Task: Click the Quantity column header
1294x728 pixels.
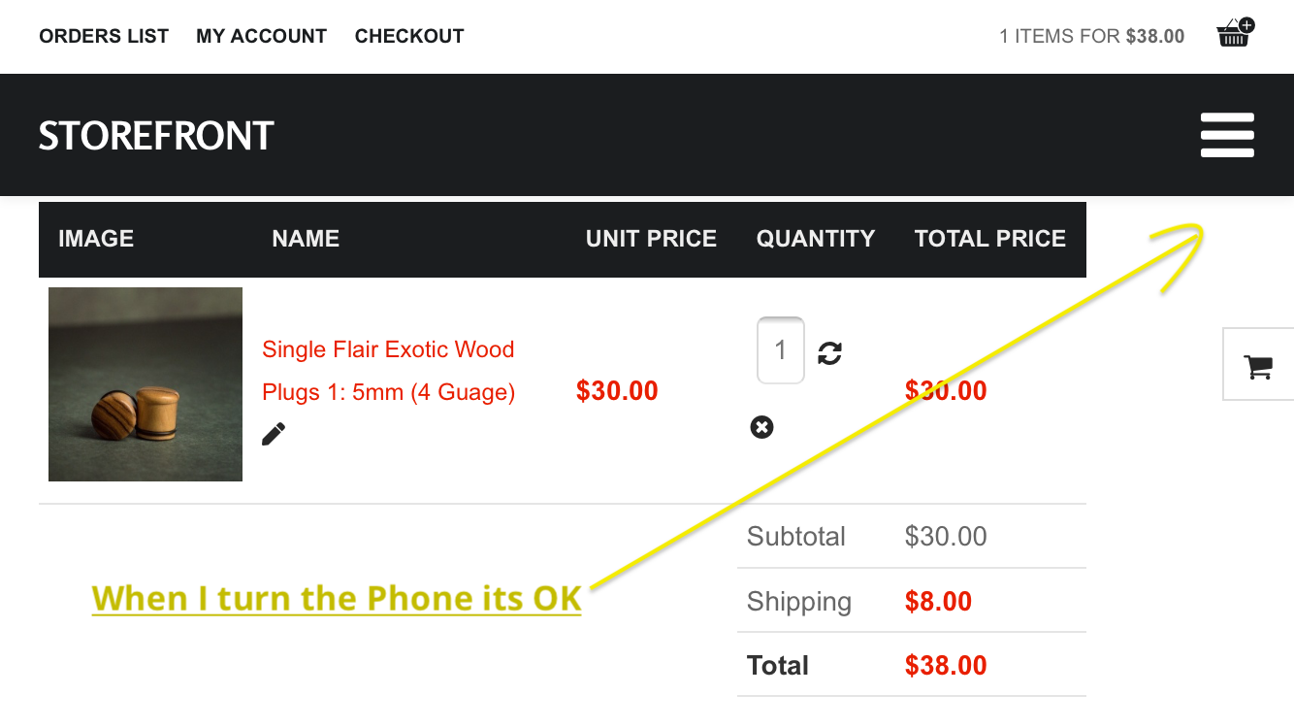Action: tap(815, 239)
